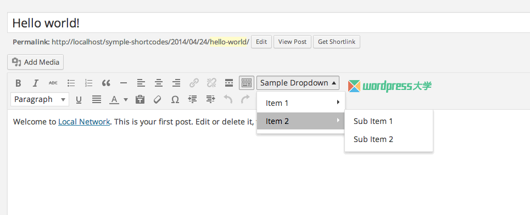The height and width of the screenshot is (215, 530).
Task: Click the insert link icon
Action: (194, 83)
